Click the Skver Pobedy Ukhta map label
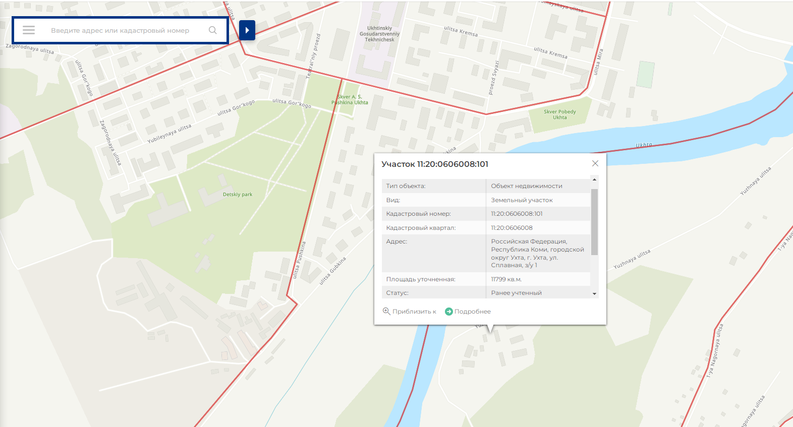 [x=560, y=114]
